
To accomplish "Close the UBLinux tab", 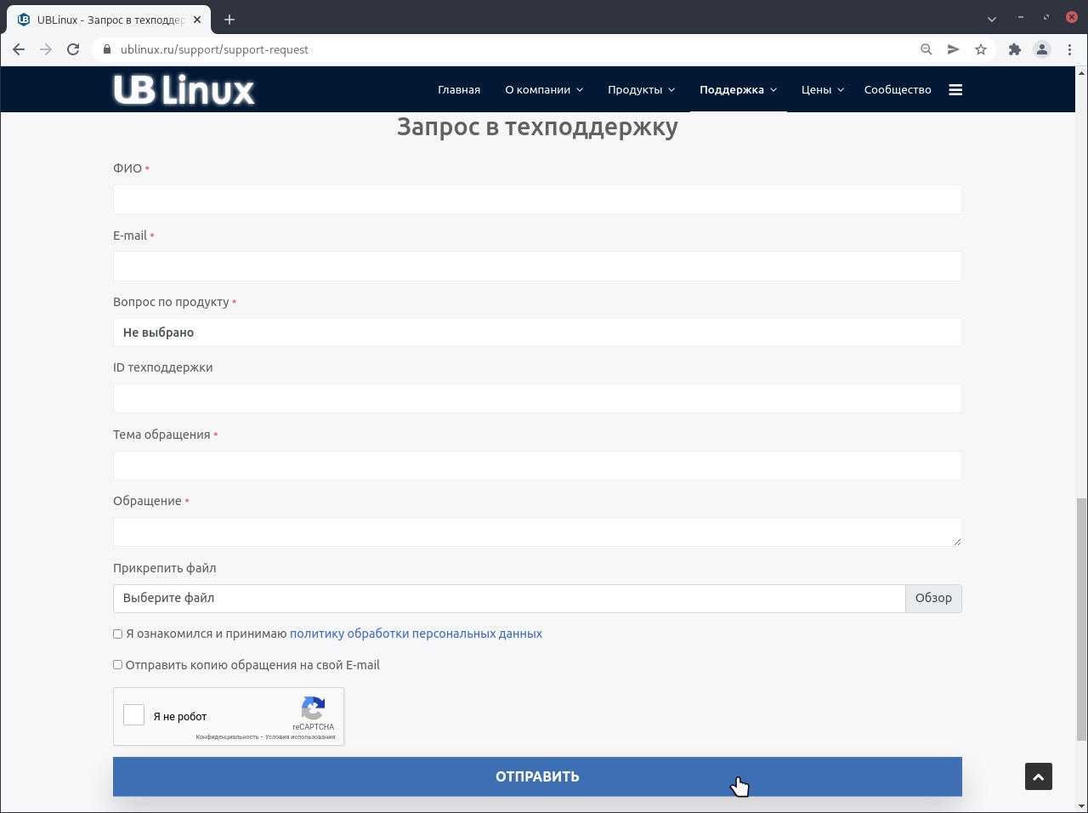I will 197,20.
